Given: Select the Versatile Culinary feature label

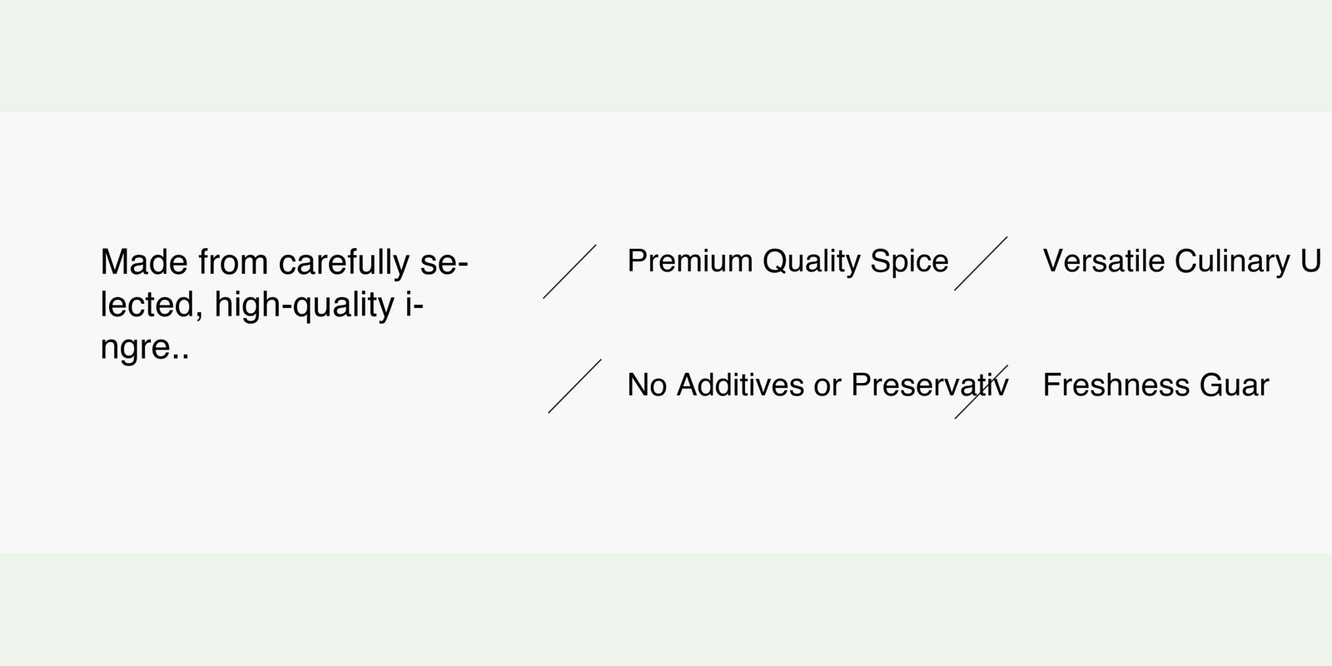Looking at the screenshot, I should click(1180, 261).
